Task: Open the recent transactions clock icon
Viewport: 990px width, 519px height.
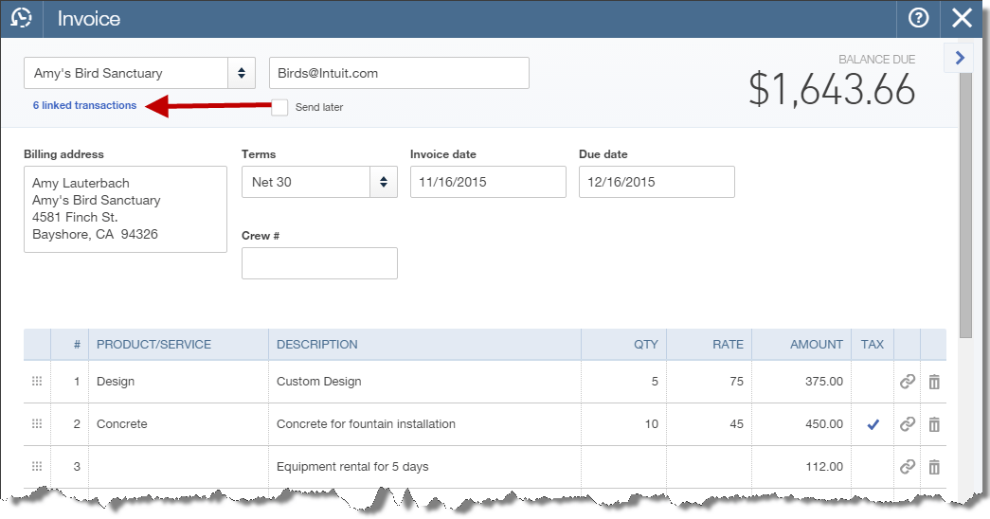Action: [21, 18]
